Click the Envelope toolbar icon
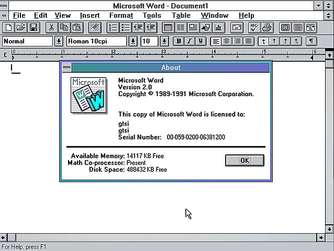This screenshot has width=334, height=251. pyautogui.click(x=237, y=28)
